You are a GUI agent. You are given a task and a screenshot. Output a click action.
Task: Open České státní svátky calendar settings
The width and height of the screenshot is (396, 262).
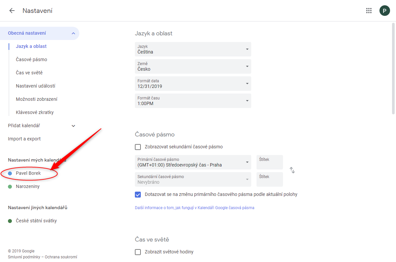click(36, 221)
